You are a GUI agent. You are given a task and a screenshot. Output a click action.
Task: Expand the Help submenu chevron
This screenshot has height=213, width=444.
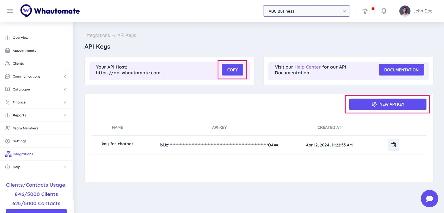click(x=65, y=167)
